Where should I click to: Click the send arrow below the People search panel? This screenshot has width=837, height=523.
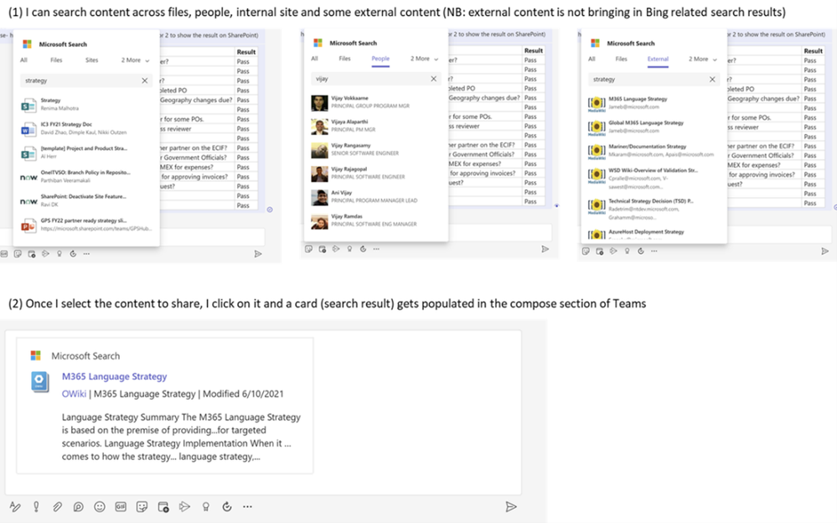(545, 249)
